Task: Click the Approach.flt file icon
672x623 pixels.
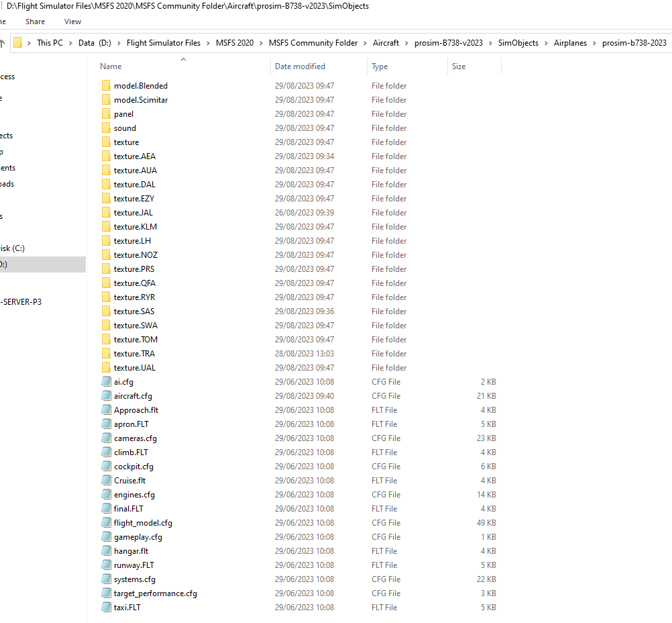Action: click(x=106, y=410)
